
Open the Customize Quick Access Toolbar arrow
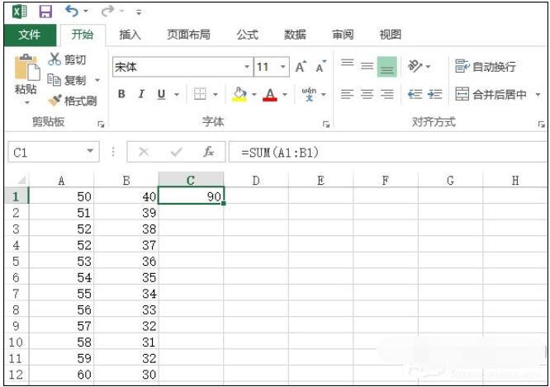click(x=139, y=12)
